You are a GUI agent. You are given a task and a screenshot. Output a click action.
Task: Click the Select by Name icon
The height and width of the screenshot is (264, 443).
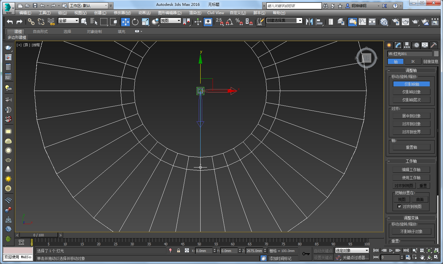(94, 22)
